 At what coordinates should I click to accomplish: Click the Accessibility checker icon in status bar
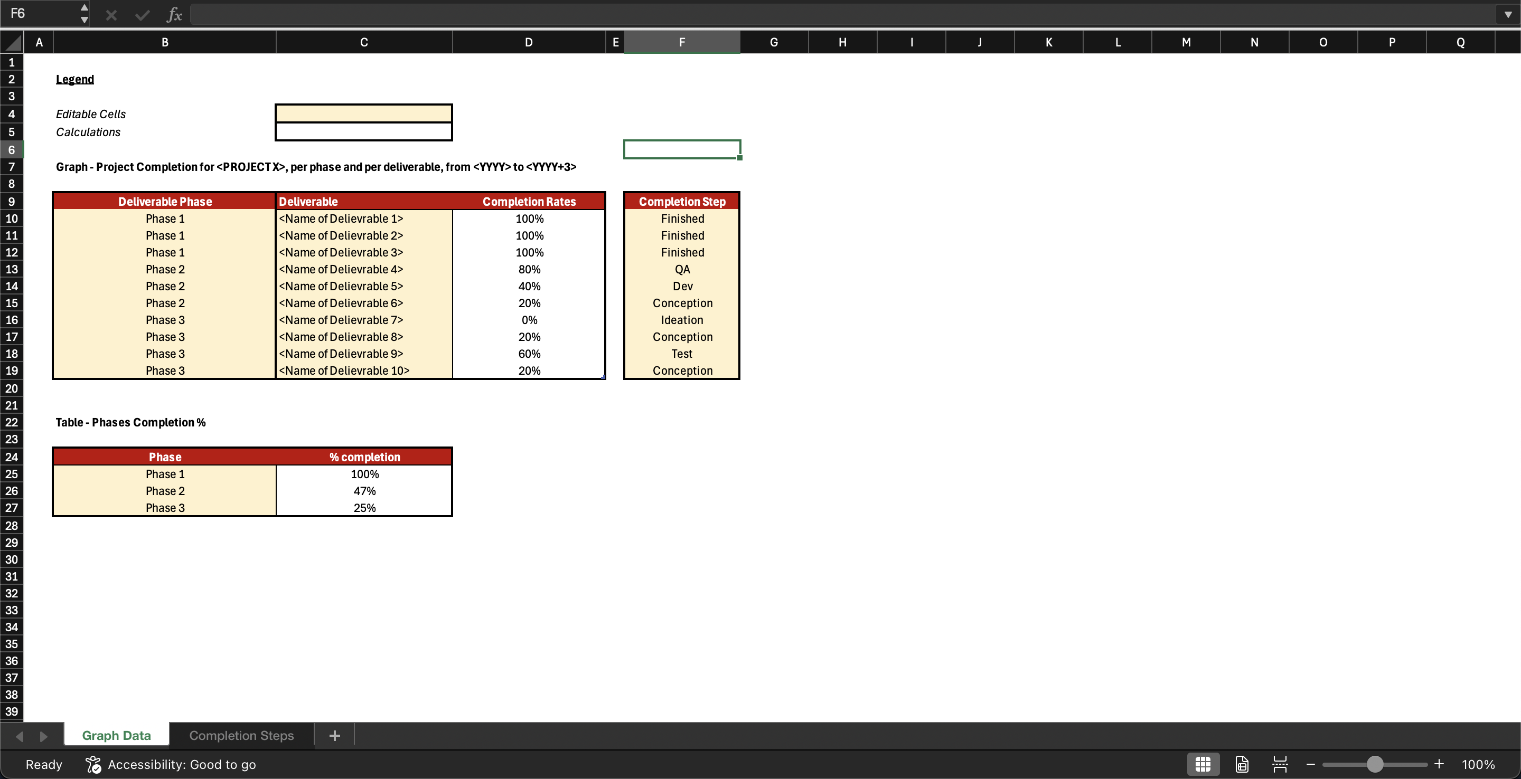tap(93, 764)
